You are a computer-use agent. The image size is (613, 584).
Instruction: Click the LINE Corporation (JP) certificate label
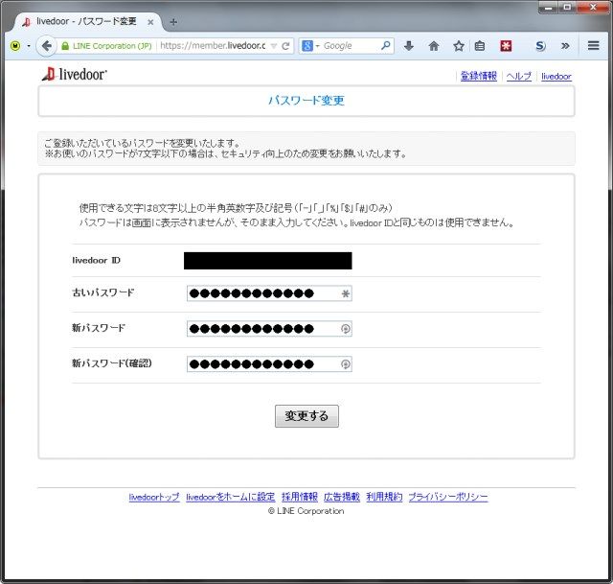pos(112,46)
